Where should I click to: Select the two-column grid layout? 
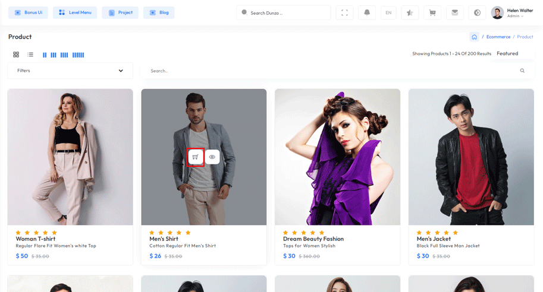(45, 55)
